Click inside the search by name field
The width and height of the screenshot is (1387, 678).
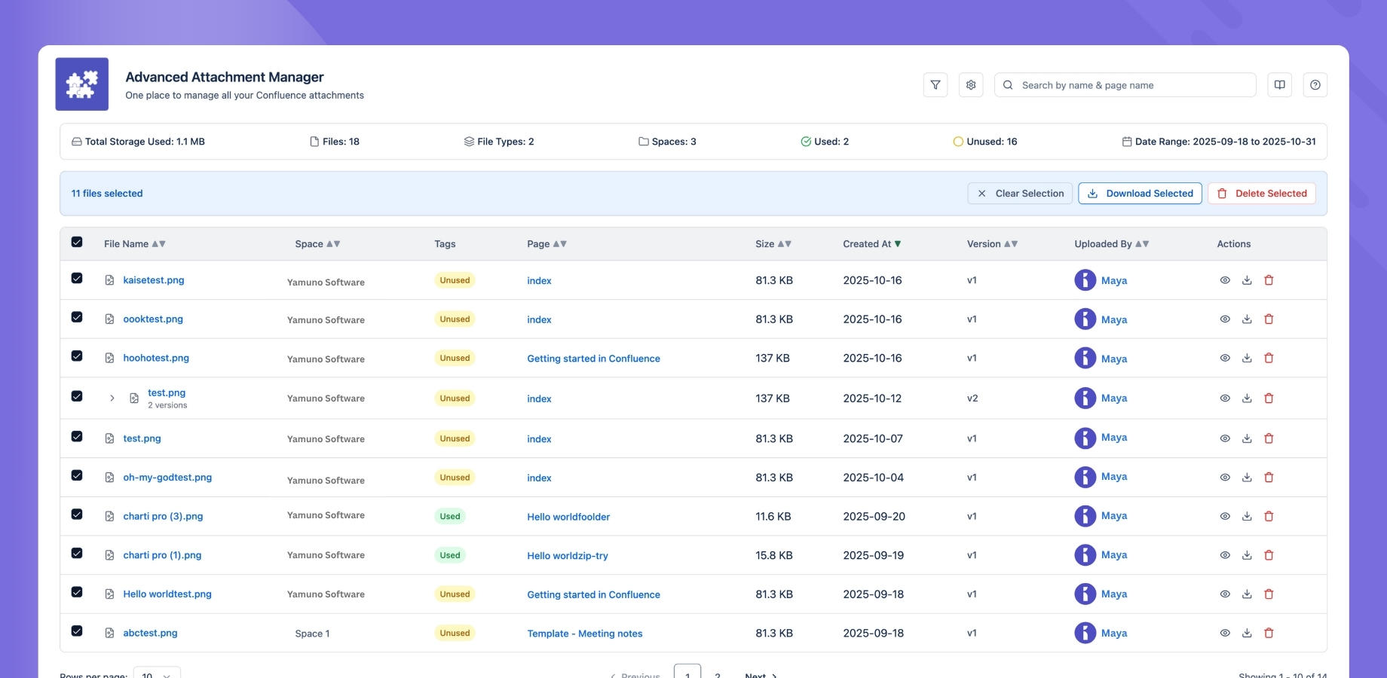(x=1123, y=84)
